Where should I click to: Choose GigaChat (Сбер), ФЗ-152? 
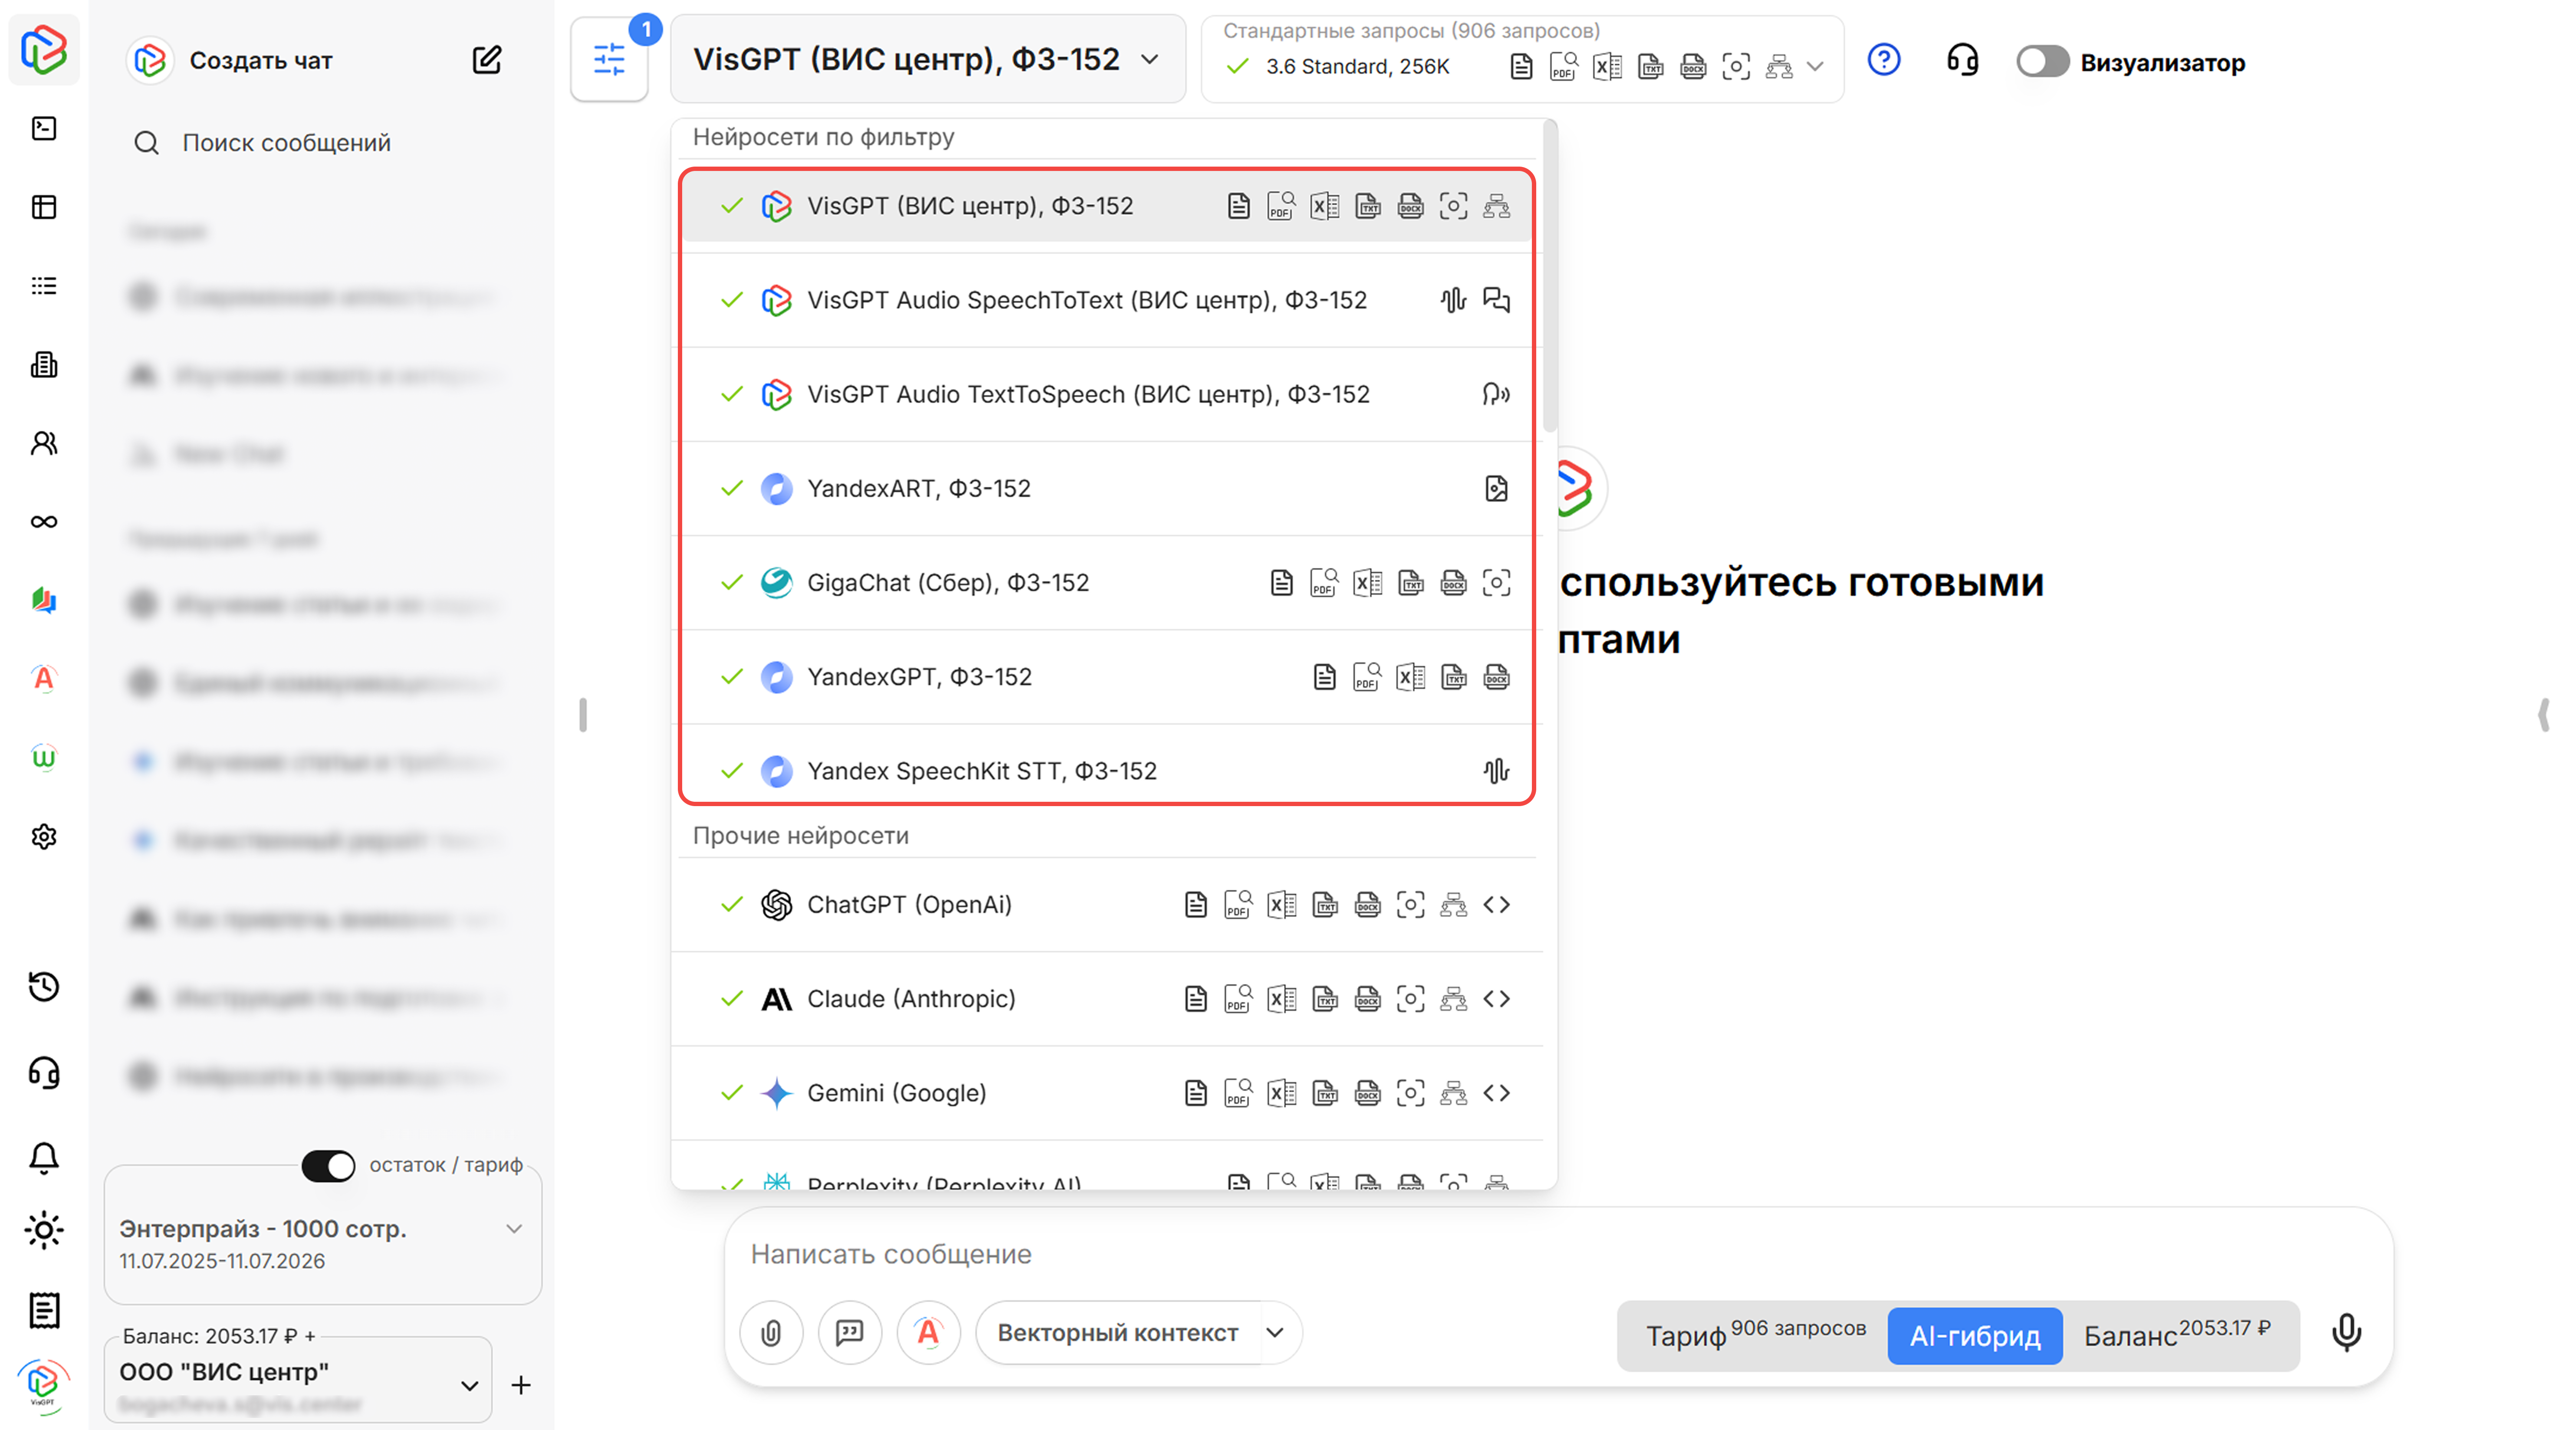coord(1107,583)
